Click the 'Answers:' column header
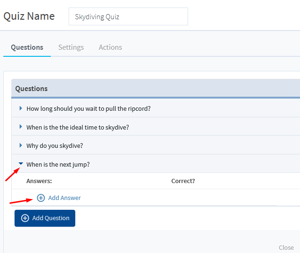The width and height of the screenshot is (300, 253). [x=39, y=181]
